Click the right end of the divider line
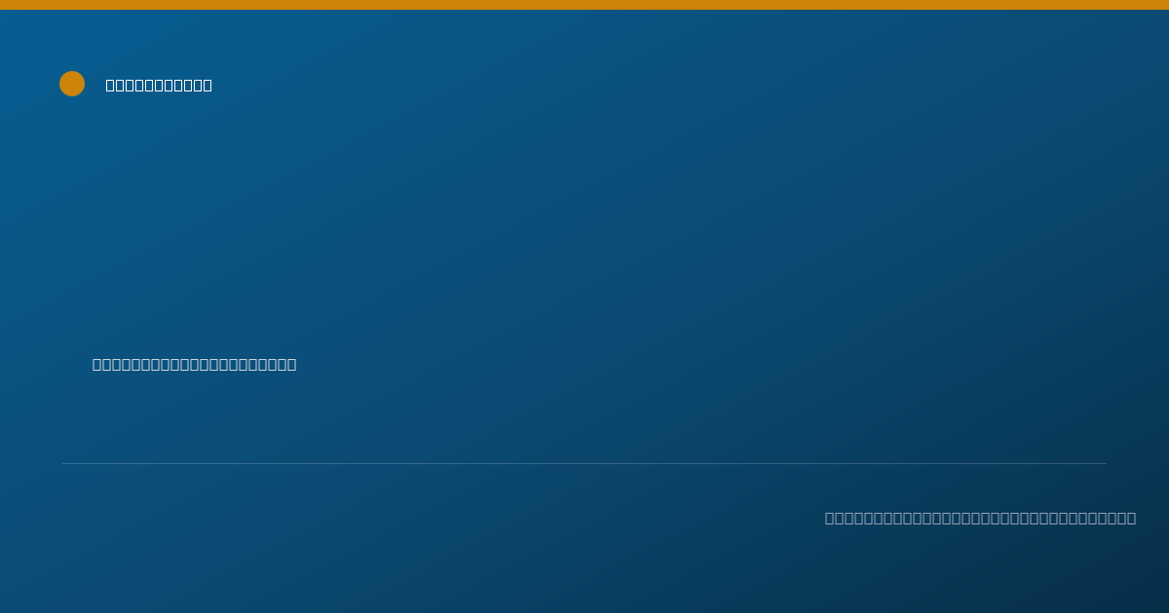Screen dimensions: 1169x613 (1105, 463)
